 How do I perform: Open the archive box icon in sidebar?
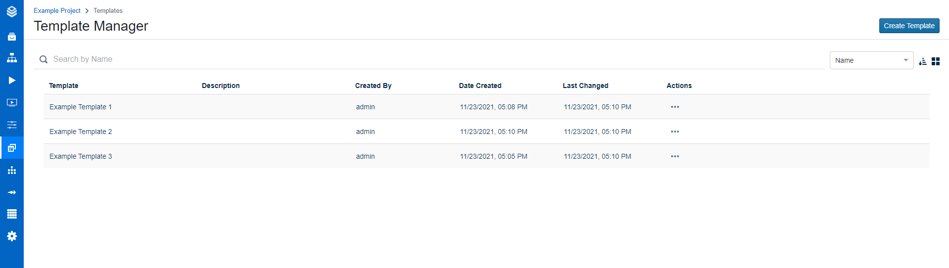coord(12,37)
